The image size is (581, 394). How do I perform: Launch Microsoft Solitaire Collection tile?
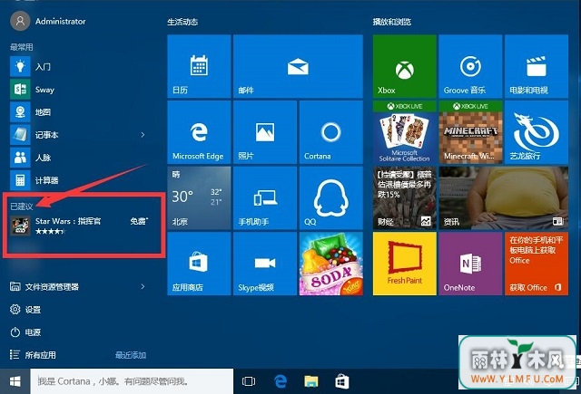click(405, 132)
